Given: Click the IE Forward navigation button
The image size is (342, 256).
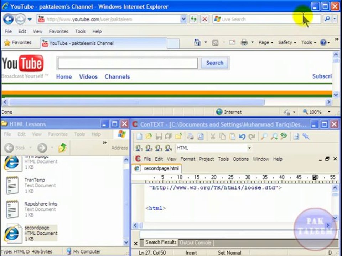Looking at the screenshot, I should click(20, 19).
